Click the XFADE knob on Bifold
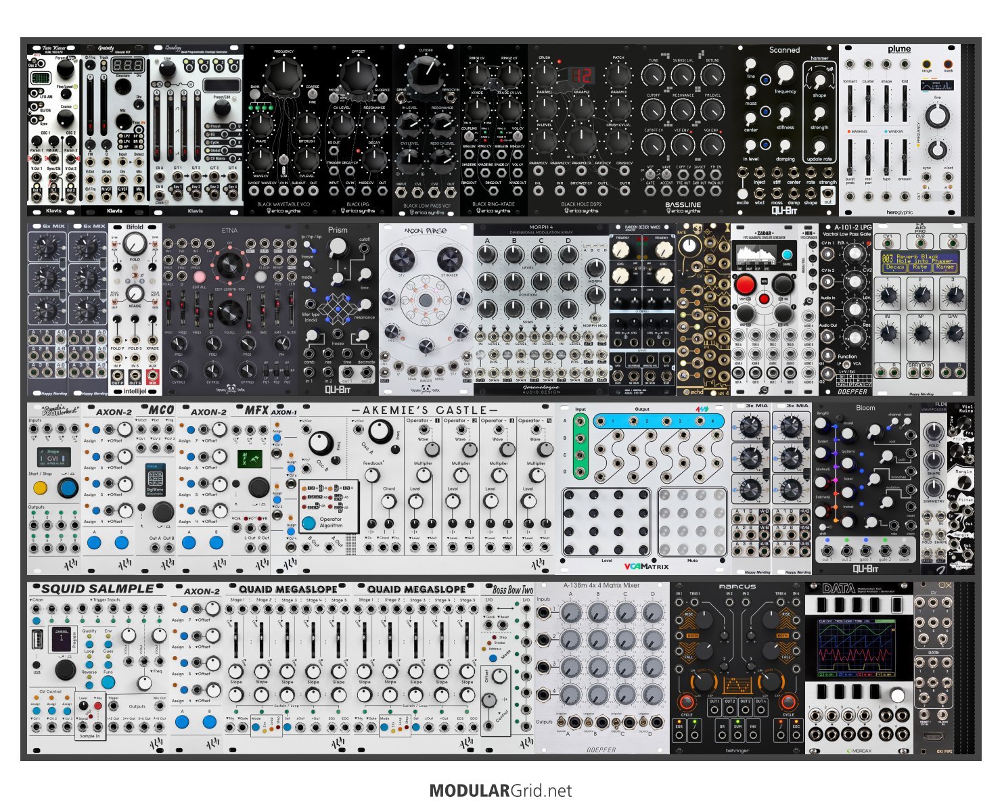 135,292
